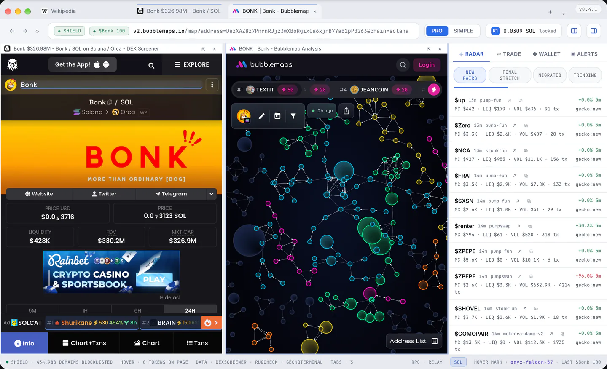Open the Bubblemaps search icon
Viewport: 607px width, 369px height.
[403, 65]
